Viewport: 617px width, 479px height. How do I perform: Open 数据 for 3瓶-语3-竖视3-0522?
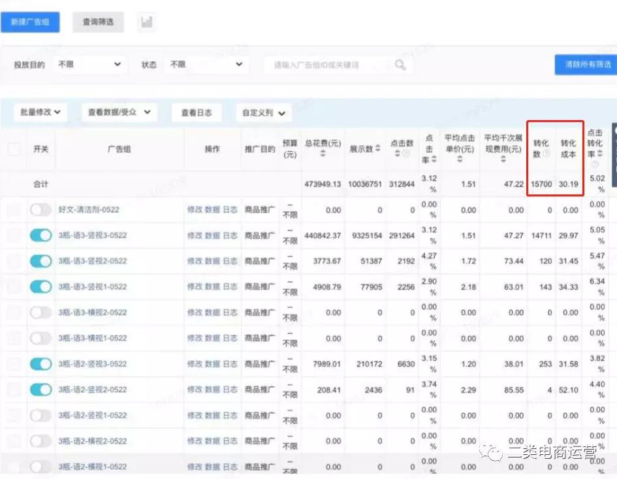(212, 236)
